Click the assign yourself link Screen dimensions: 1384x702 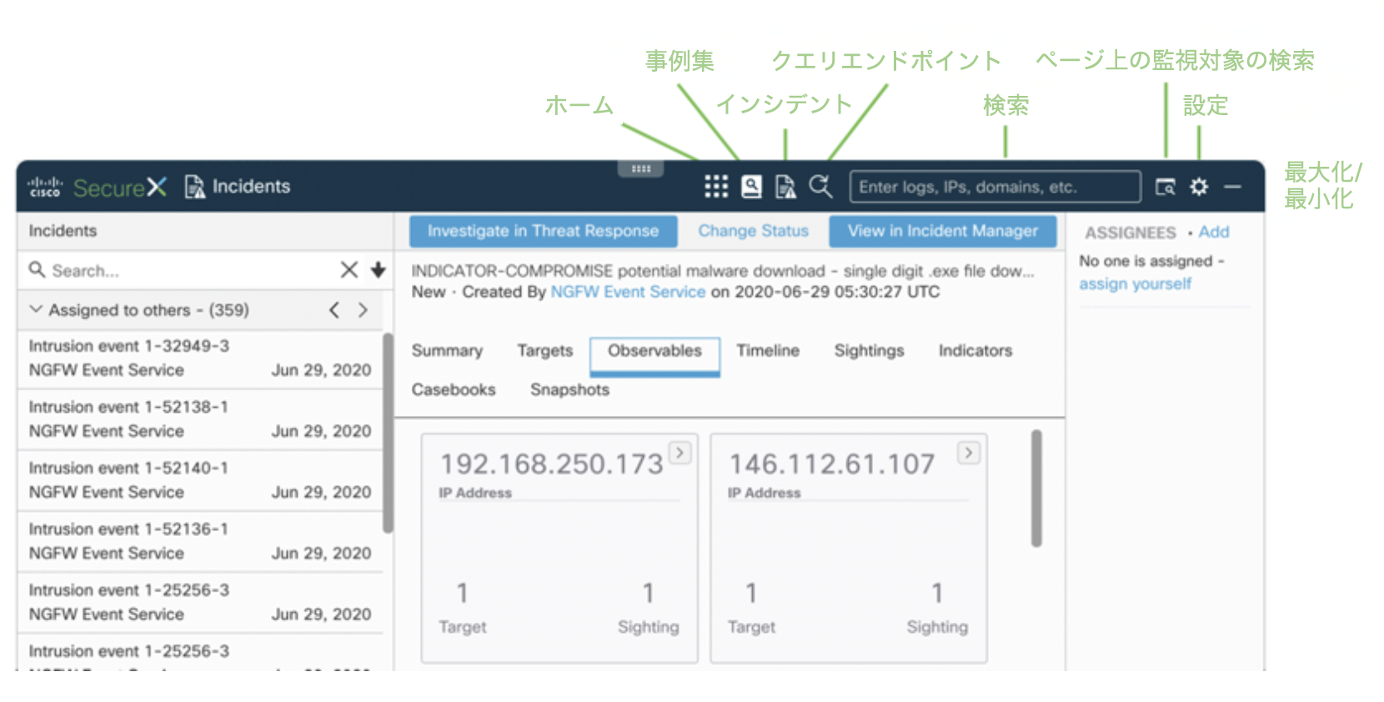tap(1135, 283)
